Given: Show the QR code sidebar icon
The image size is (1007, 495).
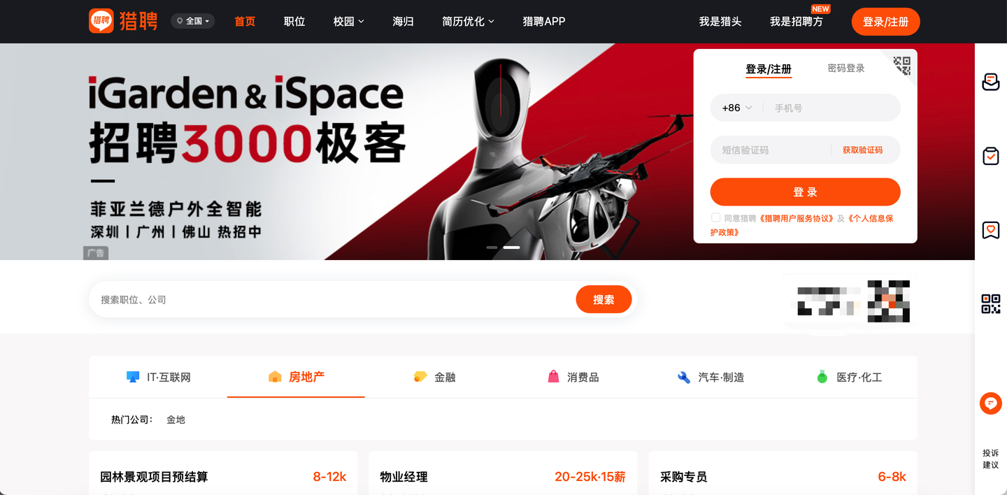Looking at the screenshot, I should [x=991, y=304].
